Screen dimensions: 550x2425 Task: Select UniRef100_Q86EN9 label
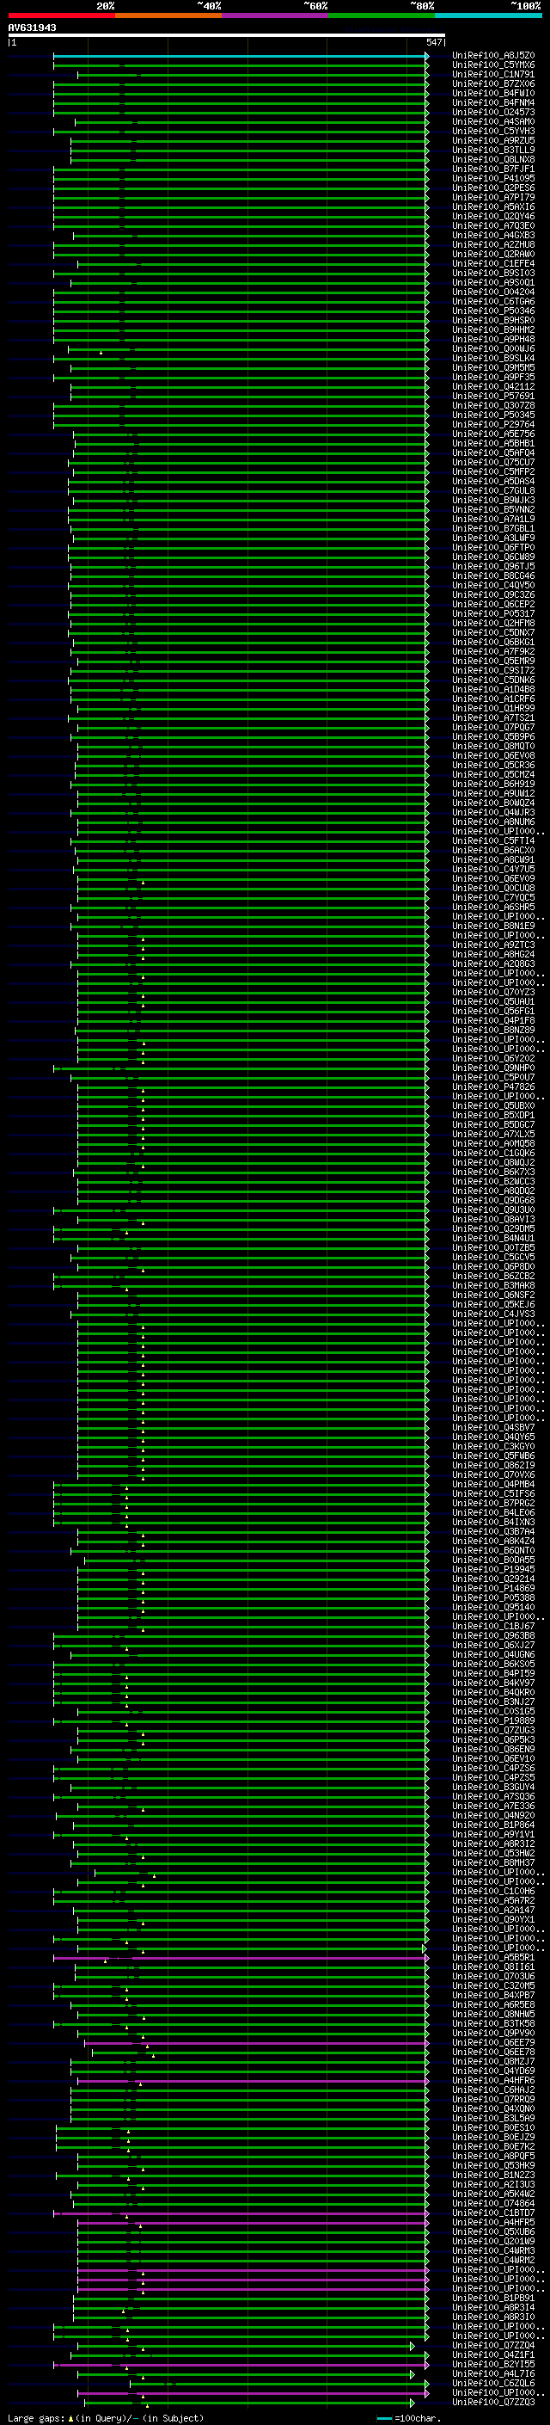493,1749
